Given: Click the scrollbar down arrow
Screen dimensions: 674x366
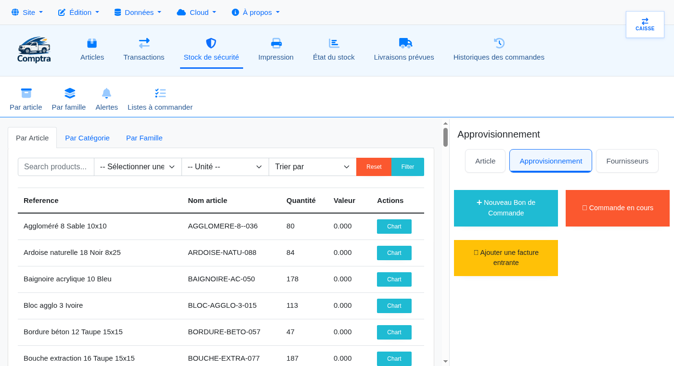Looking at the screenshot, I should click(445, 361).
